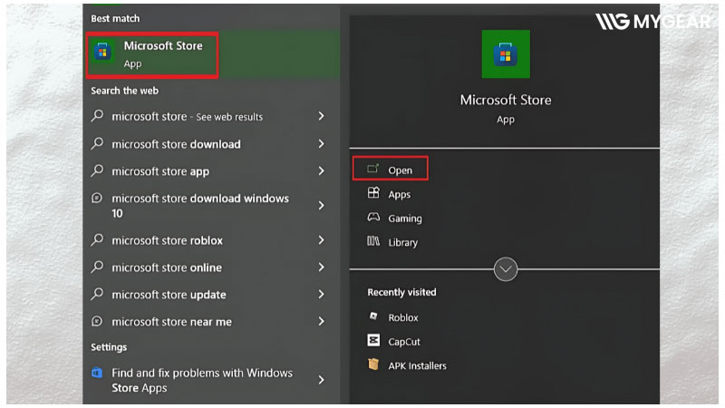This screenshot has width=725, height=408.
Task: Click the search icon beside 'microsoft store download'
Action: tap(97, 143)
